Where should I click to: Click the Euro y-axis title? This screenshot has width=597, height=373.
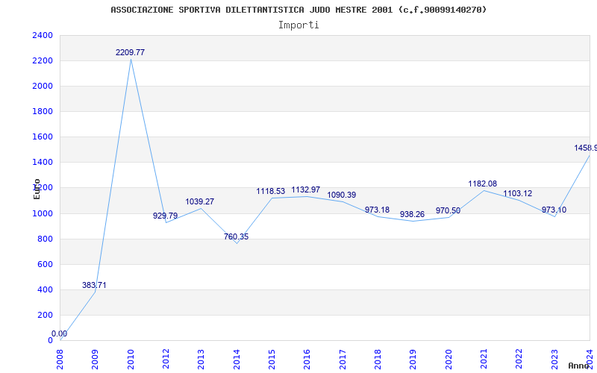37,189
